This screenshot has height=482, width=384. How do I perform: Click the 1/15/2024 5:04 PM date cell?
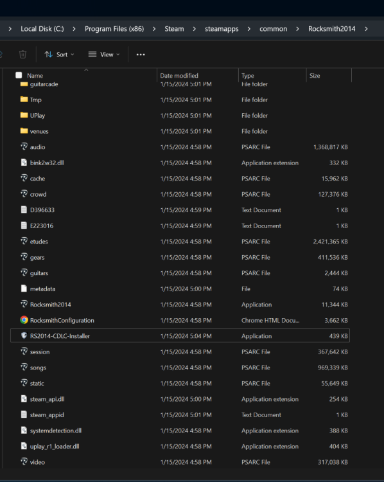(186, 336)
